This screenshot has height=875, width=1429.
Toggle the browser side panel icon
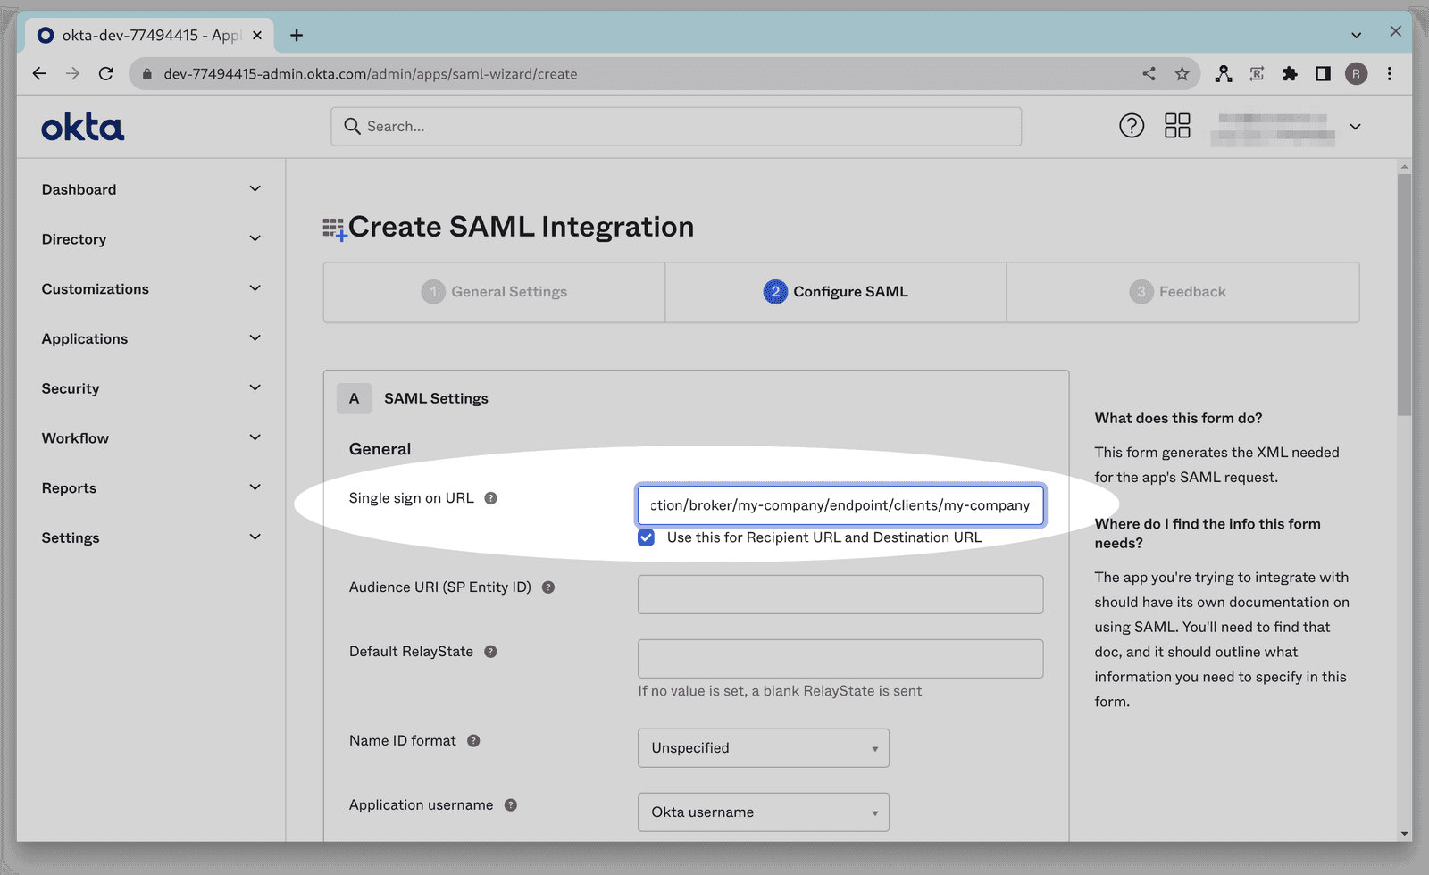tap(1323, 74)
